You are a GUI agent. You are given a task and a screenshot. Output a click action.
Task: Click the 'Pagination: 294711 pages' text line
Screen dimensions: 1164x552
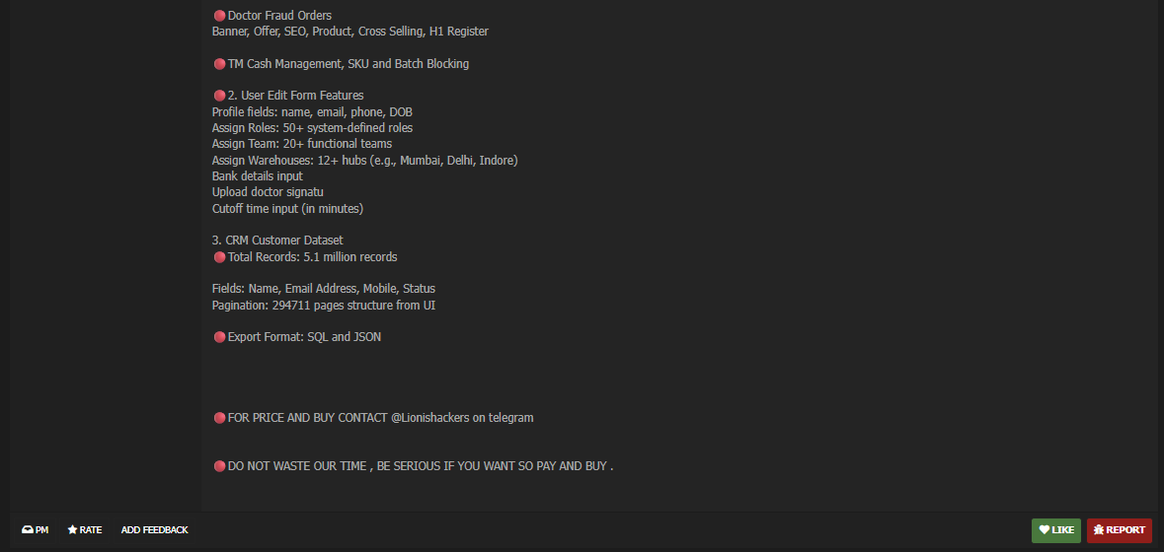324,306
